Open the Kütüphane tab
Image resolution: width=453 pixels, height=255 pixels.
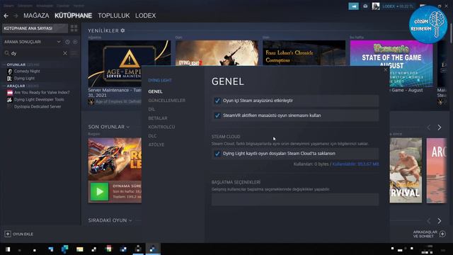[x=73, y=16]
